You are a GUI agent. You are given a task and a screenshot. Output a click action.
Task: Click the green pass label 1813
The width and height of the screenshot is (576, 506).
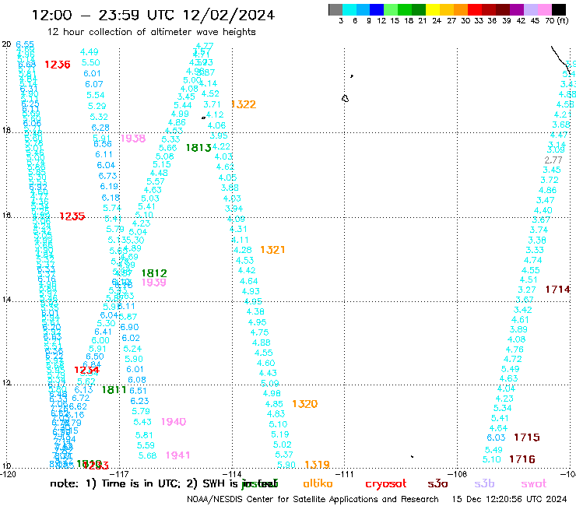coord(198,148)
